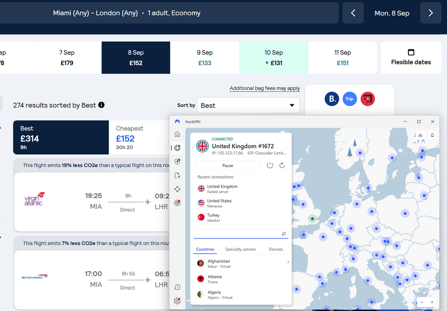Click search magnifier icon in NordVPN
447x311 pixels.
click(x=284, y=234)
